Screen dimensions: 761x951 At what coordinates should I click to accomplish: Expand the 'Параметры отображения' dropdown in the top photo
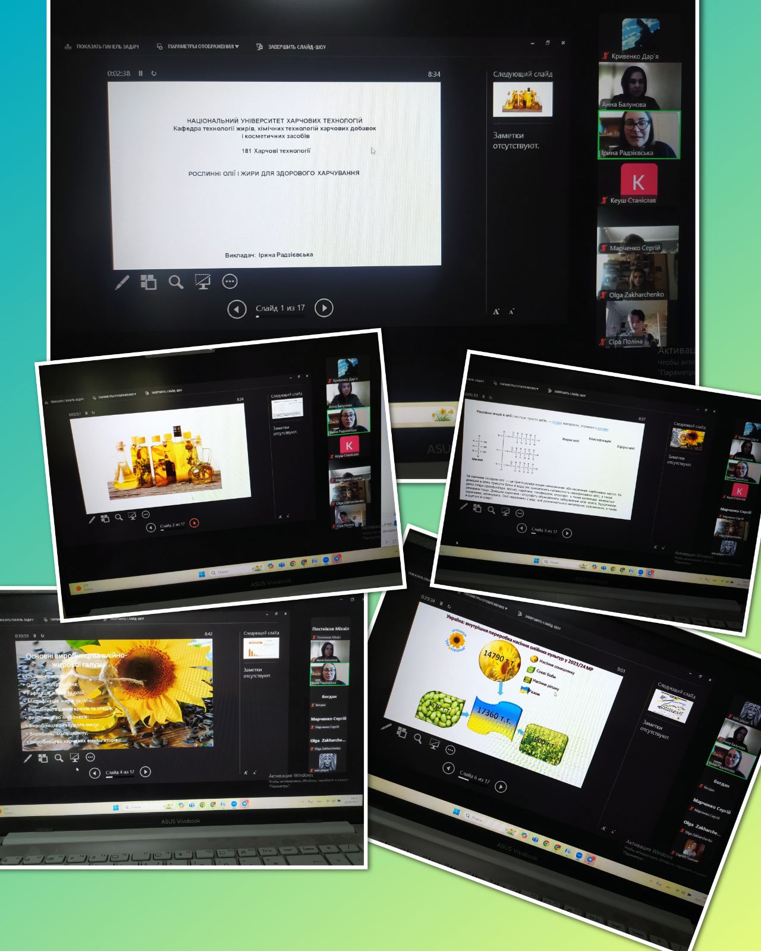pyautogui.click(x=199, y=46)
